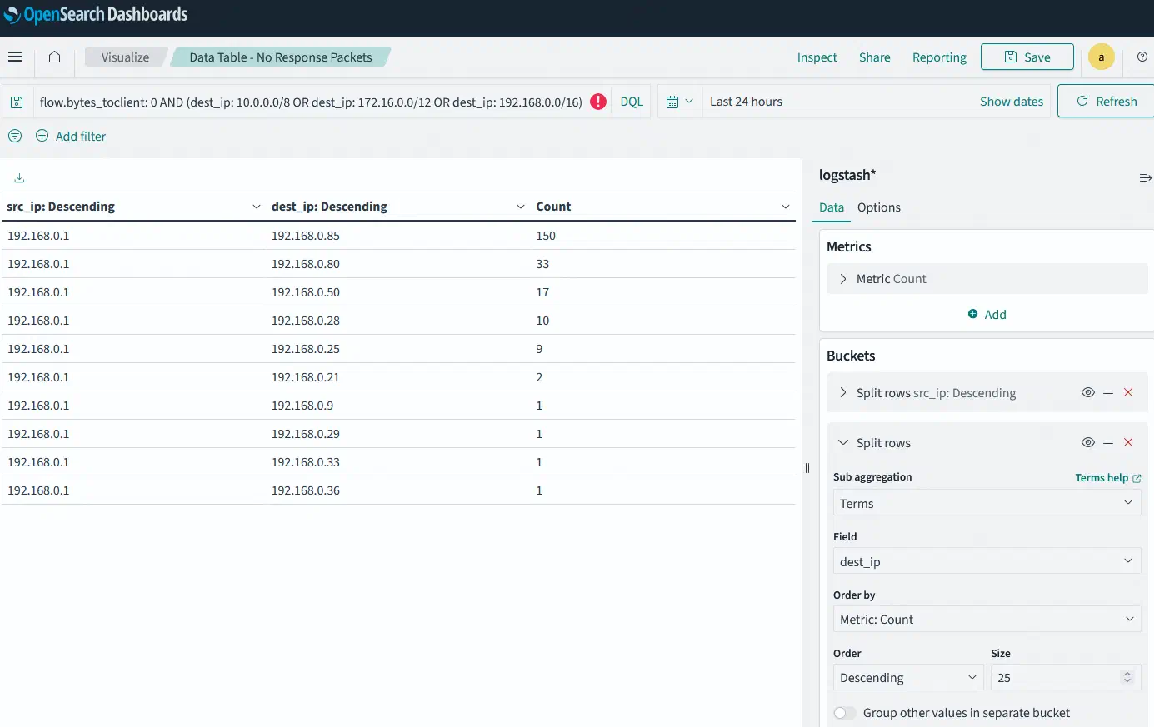Download the table export icon
This screenshot has width=1154, height=727.
(19, 177)
